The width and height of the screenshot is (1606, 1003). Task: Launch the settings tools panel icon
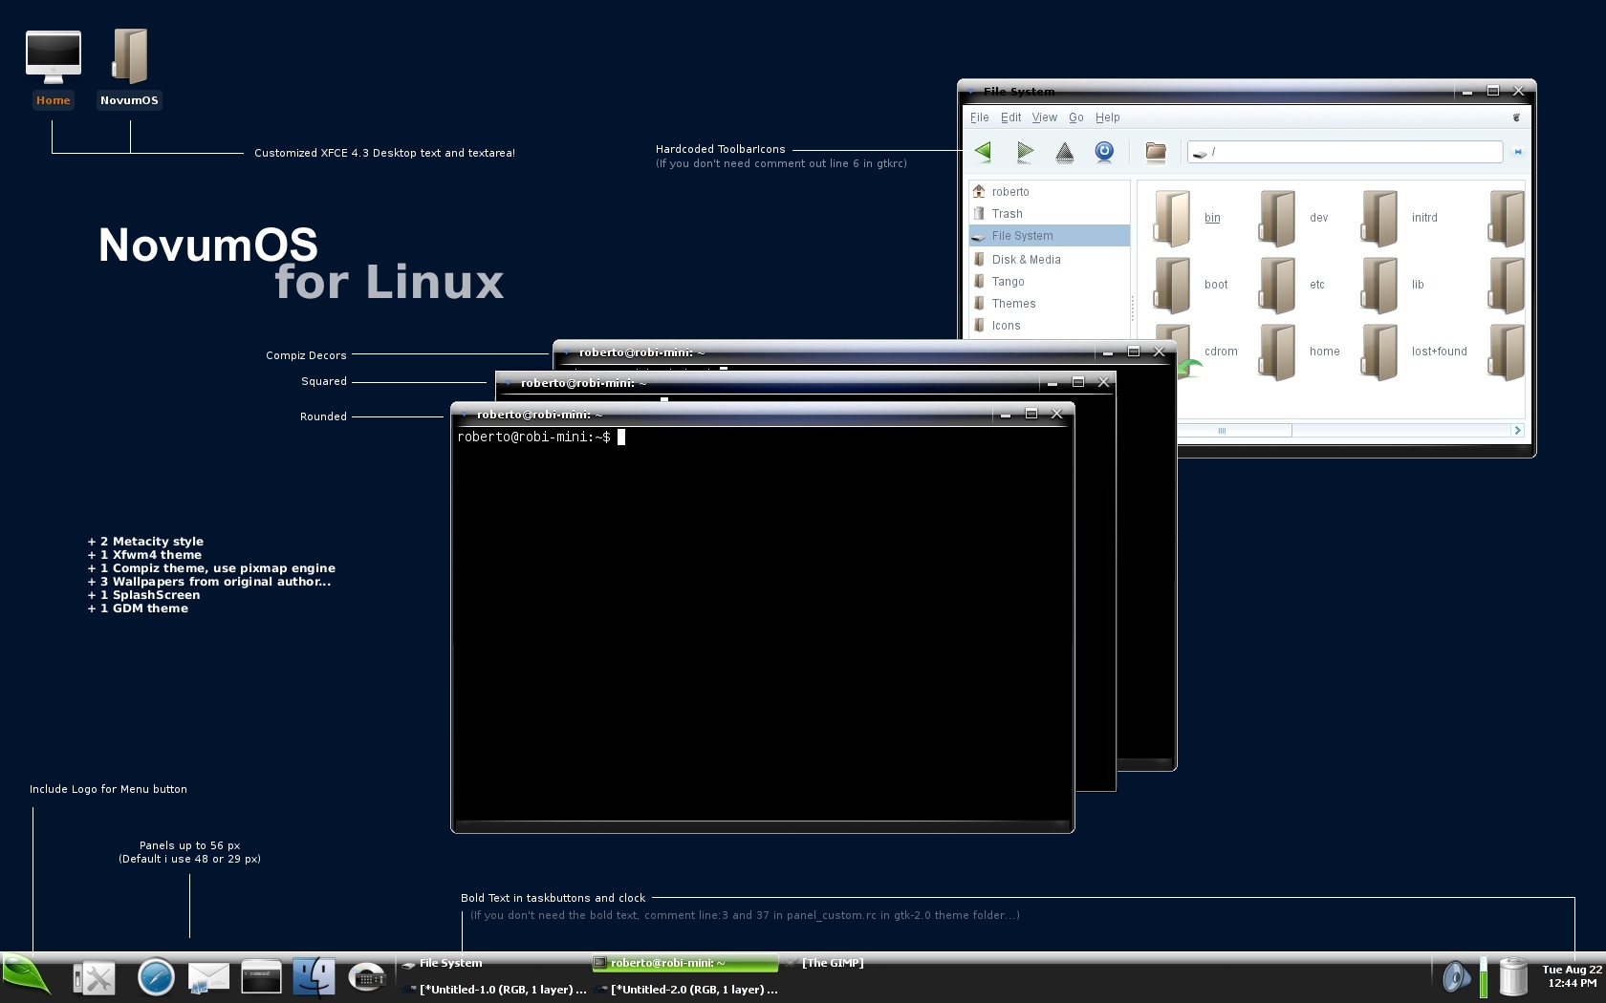[x=95, y=978]
